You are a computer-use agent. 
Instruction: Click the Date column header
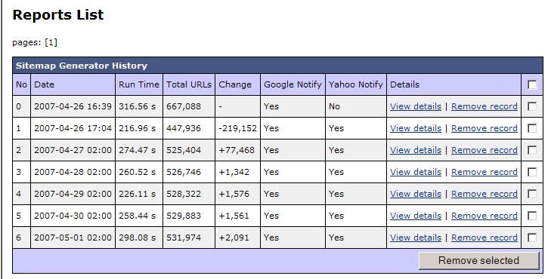(44, 84)
